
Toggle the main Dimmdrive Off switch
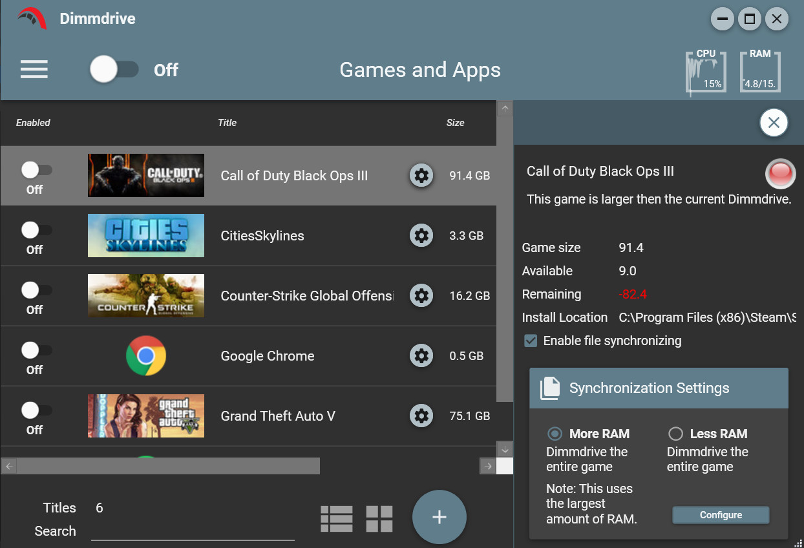point(114,70)
